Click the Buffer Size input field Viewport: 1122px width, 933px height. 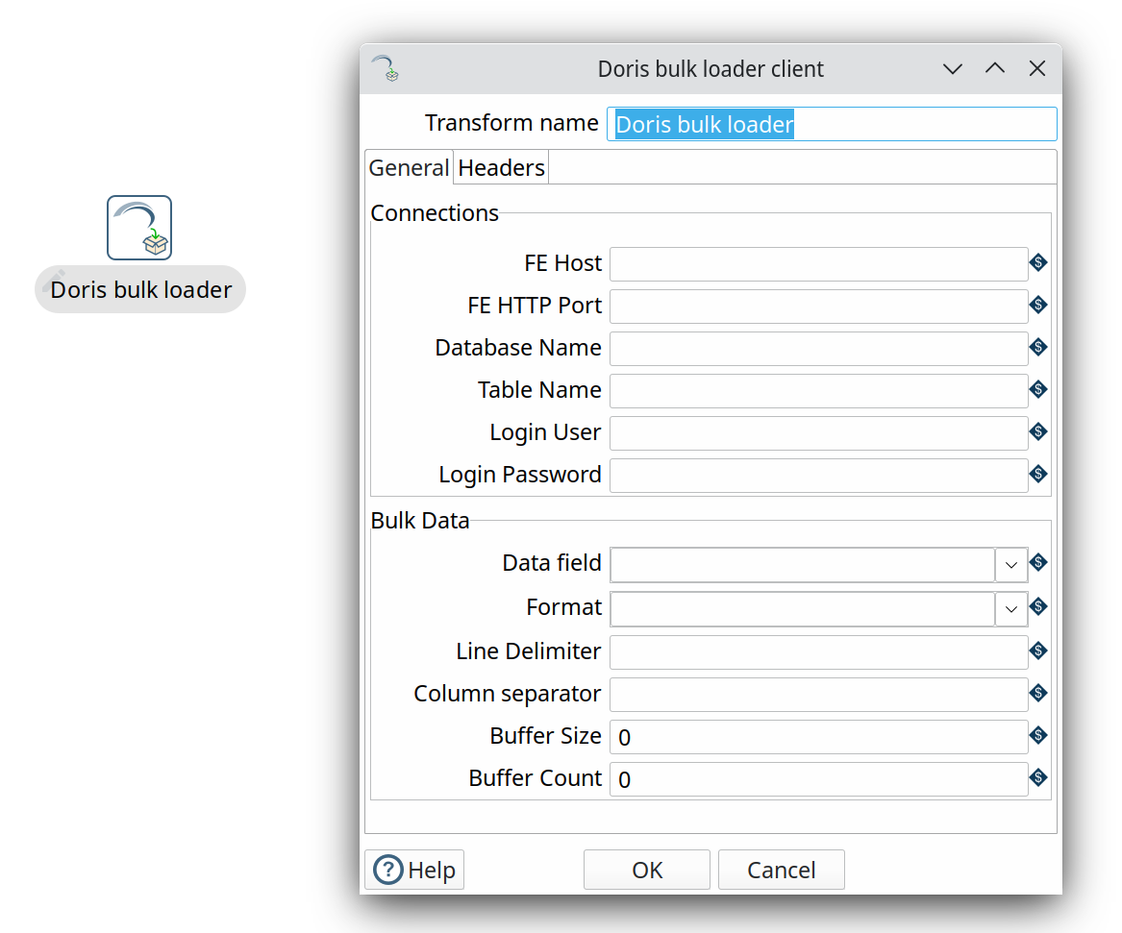818,737
